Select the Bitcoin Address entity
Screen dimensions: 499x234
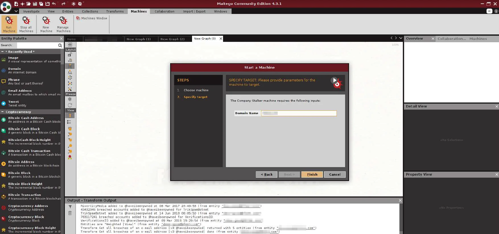(30, 164)
